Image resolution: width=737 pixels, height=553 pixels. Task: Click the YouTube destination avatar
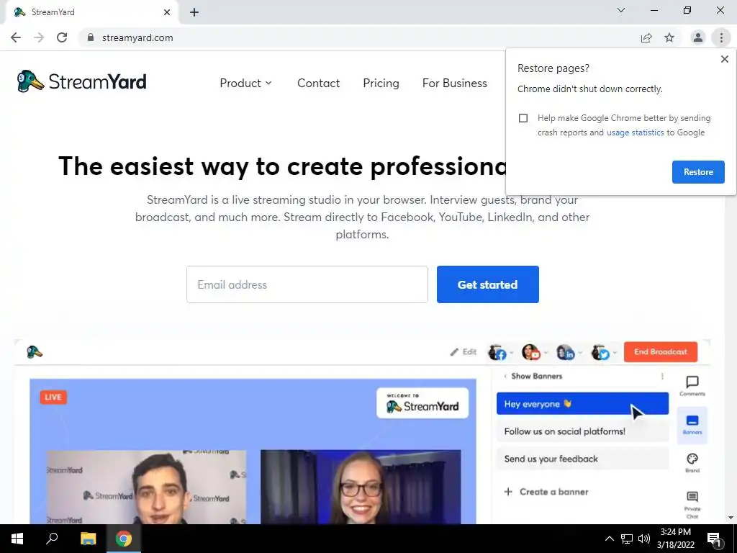[x=531, y=352]
